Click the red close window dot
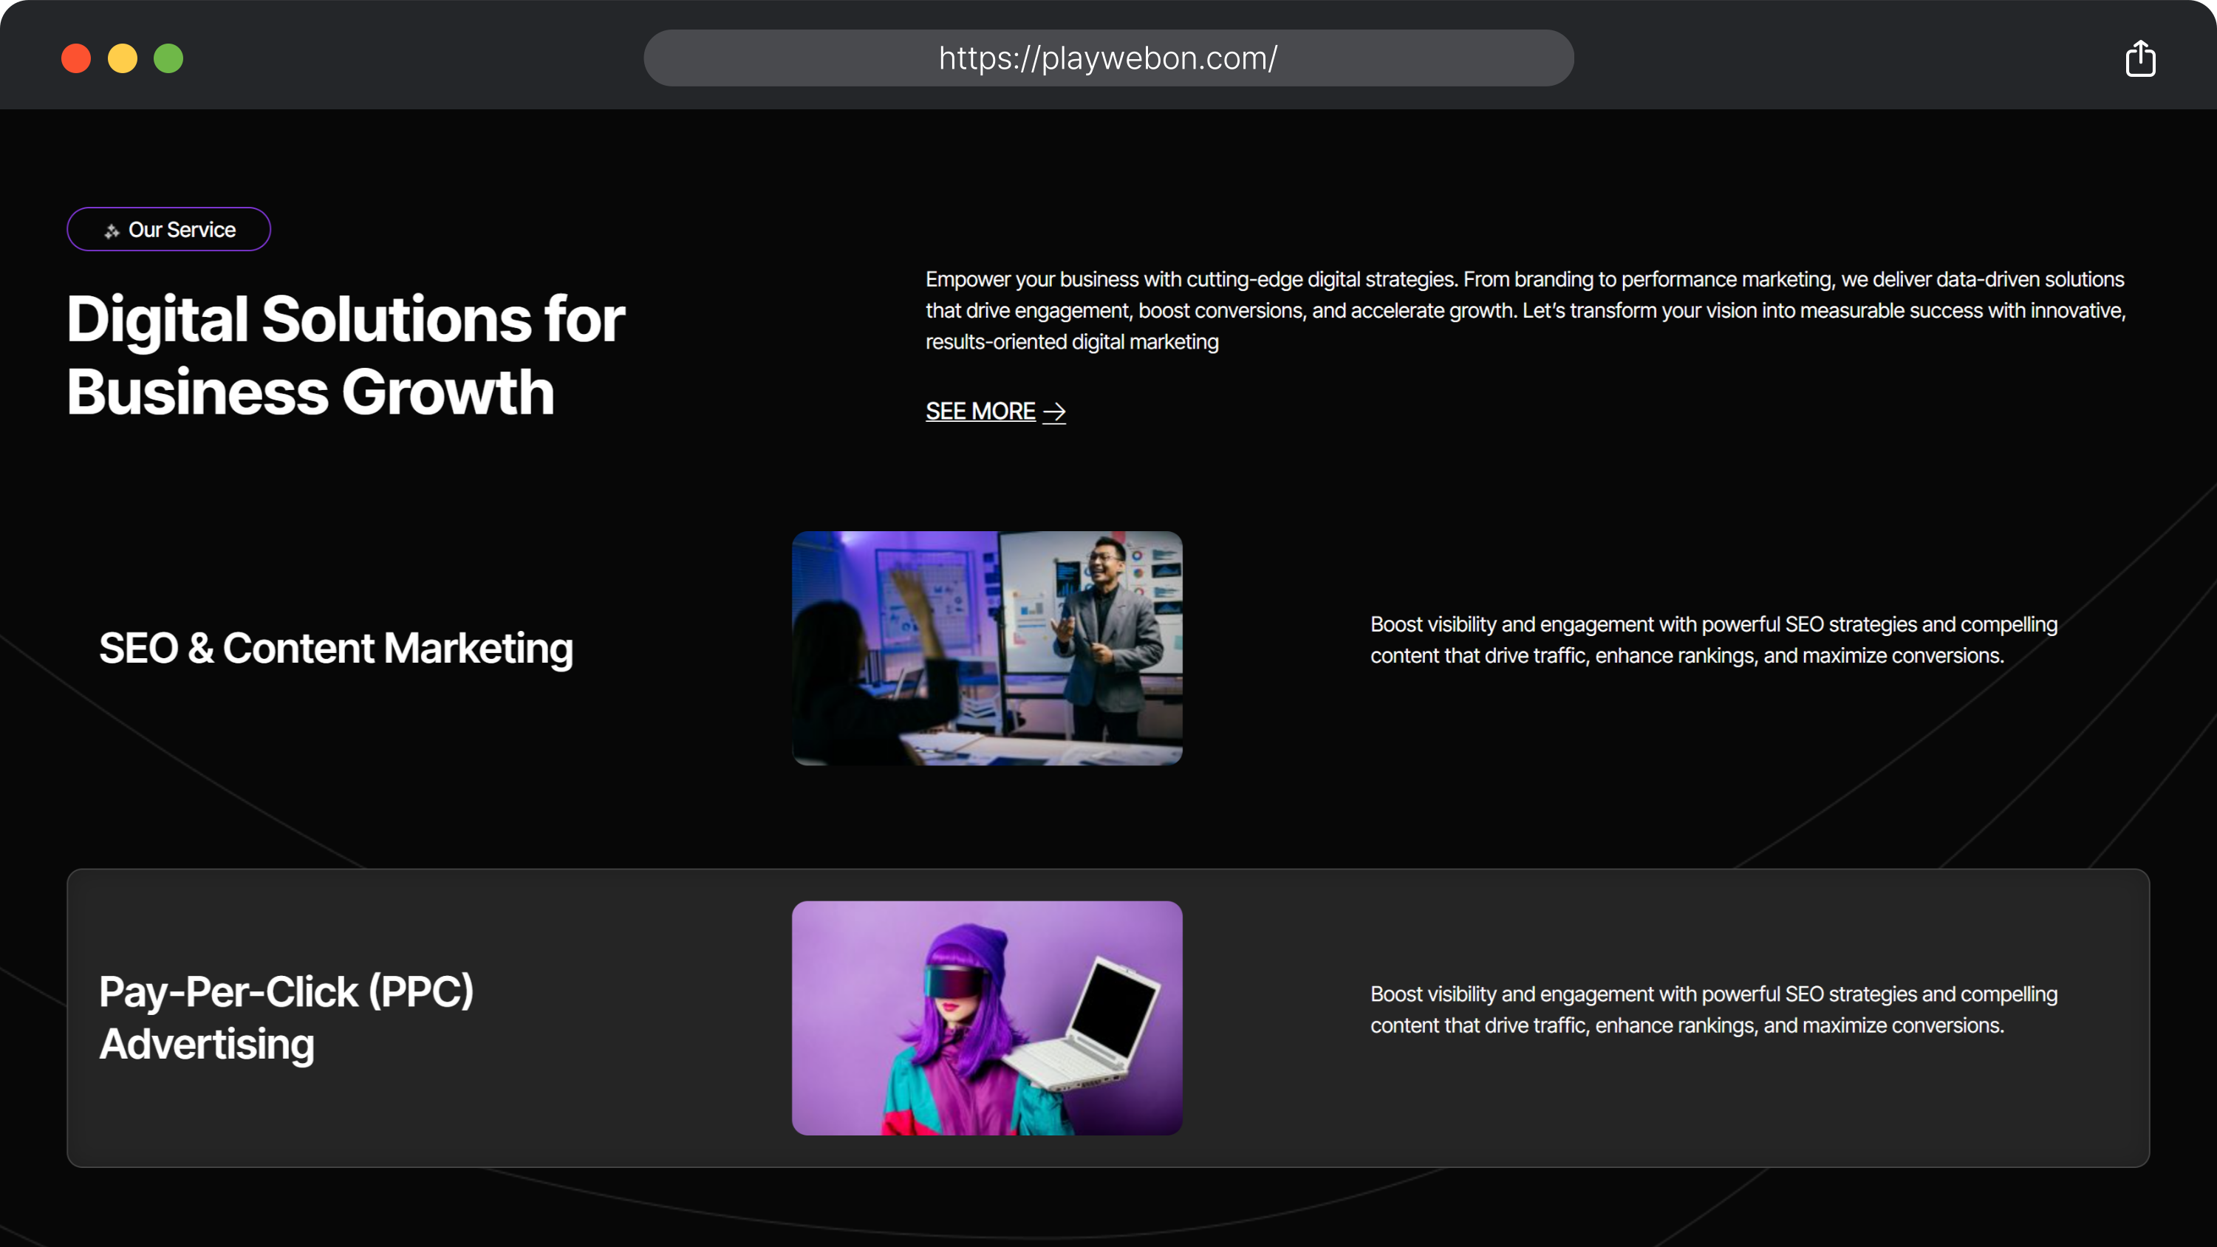Viewport: 2217px width, 1247px height. [76, 58]
